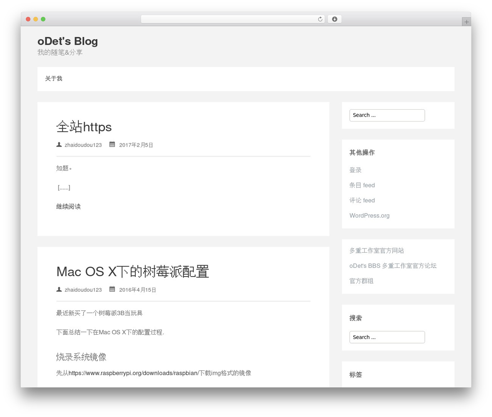
Task: Click the author icon beside the Mac OS X post
Action: (x=59, y=289)
